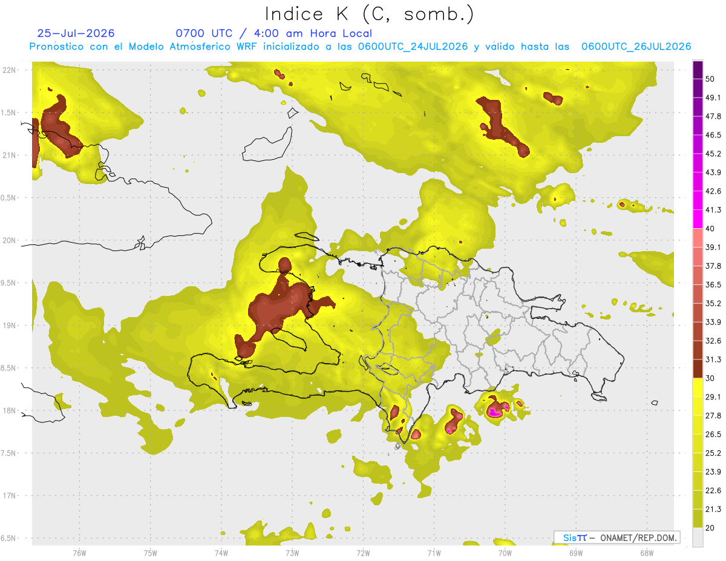Click the "70W" longitude axis label
Viewport: 726px width, 561px height.
click(x=505, y=553)
